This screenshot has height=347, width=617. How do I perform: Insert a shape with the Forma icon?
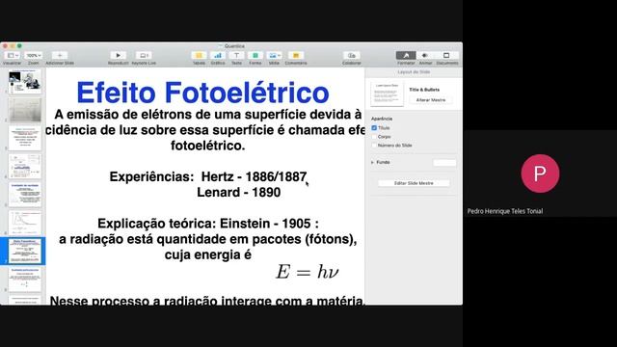(x=255, y=56)
